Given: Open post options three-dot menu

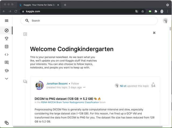Looking at the screenshot, I should click(84, 87).
